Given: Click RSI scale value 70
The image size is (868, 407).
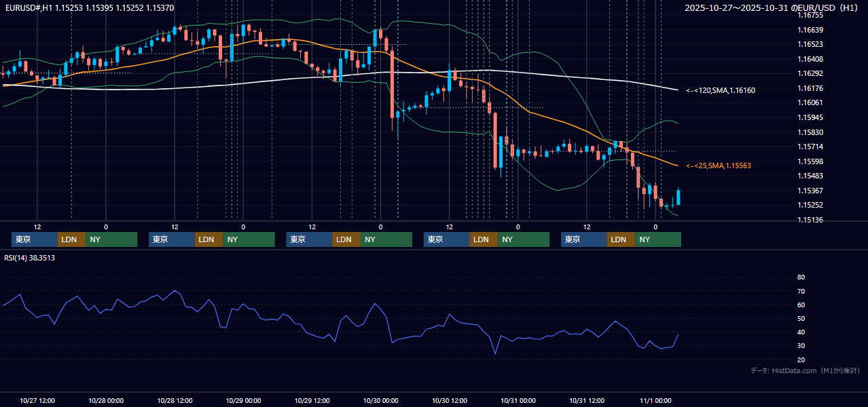Looking at the screenshot, I should pos(801,291).
